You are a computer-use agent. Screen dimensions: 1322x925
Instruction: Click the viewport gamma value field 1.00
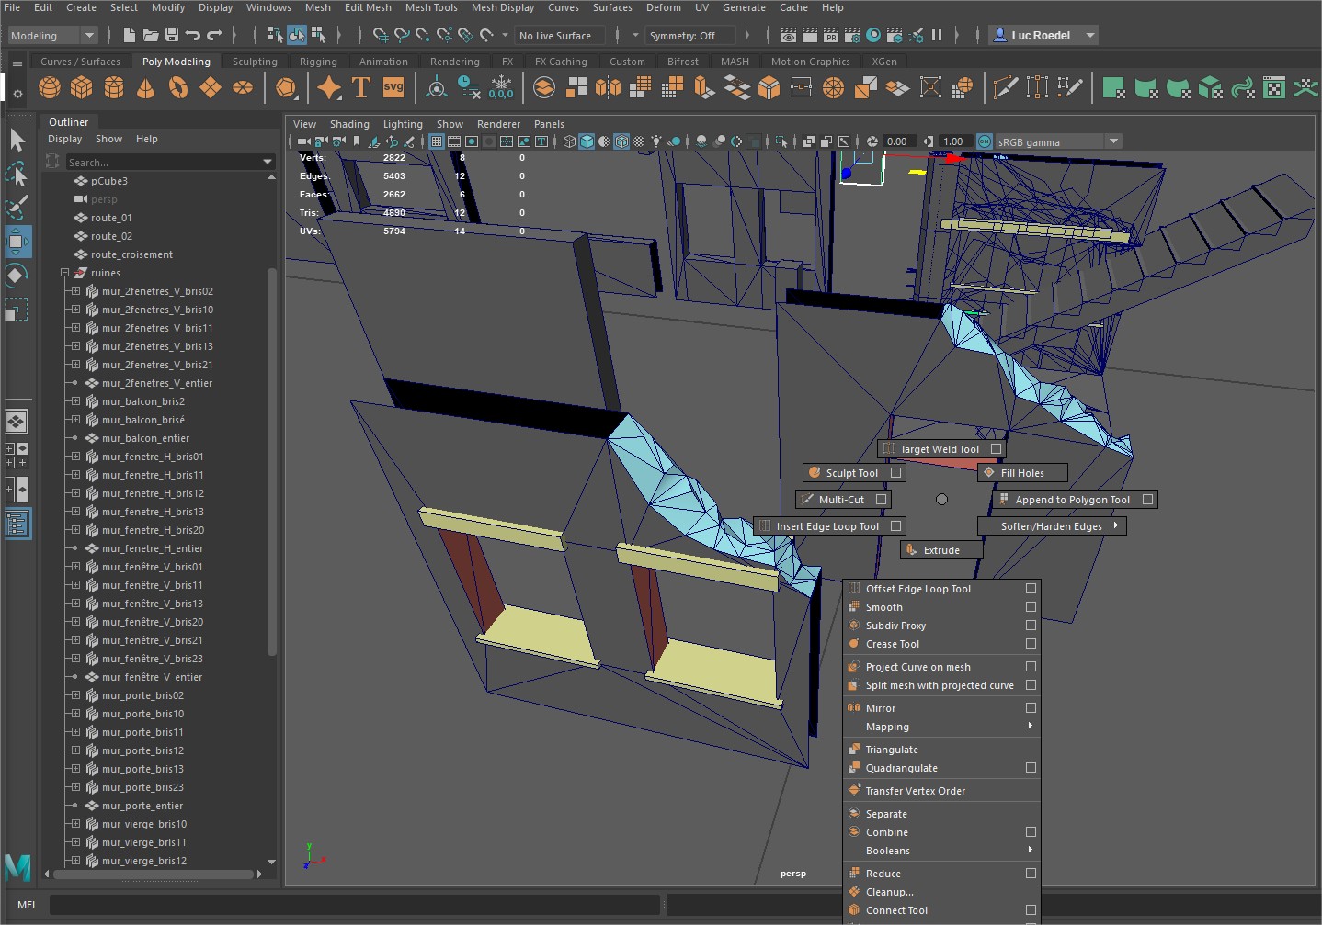click(952, 141)
